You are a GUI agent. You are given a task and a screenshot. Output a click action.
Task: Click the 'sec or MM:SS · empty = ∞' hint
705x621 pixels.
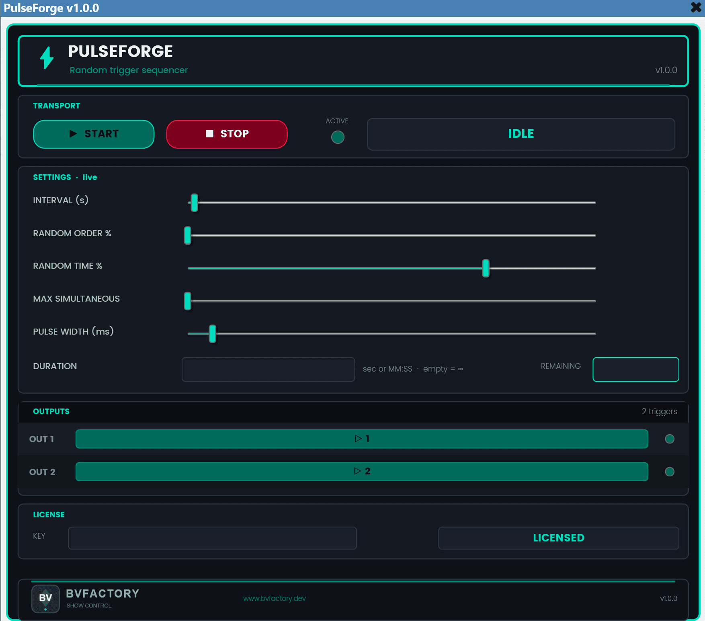(413, 369)
